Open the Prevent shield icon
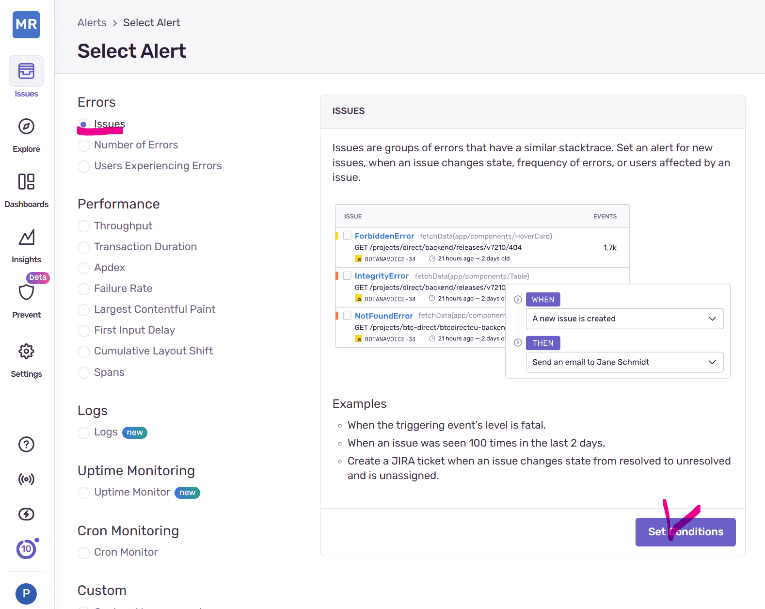 26,293
